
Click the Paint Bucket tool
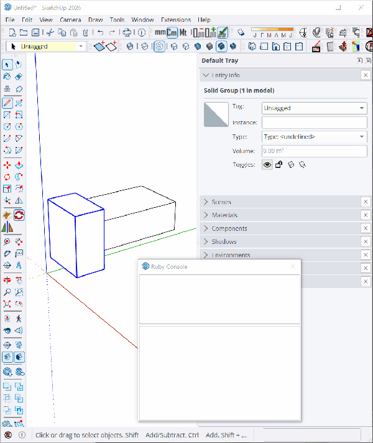7,77
